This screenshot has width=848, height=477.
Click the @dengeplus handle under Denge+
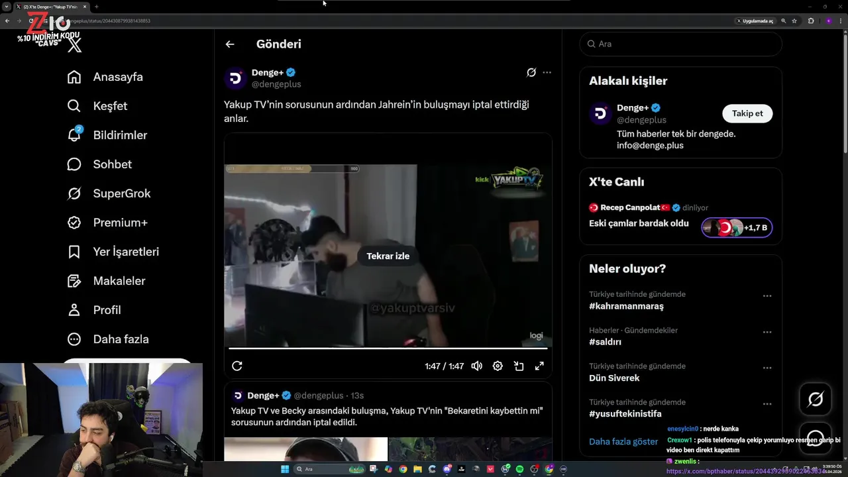pos(276,85)
